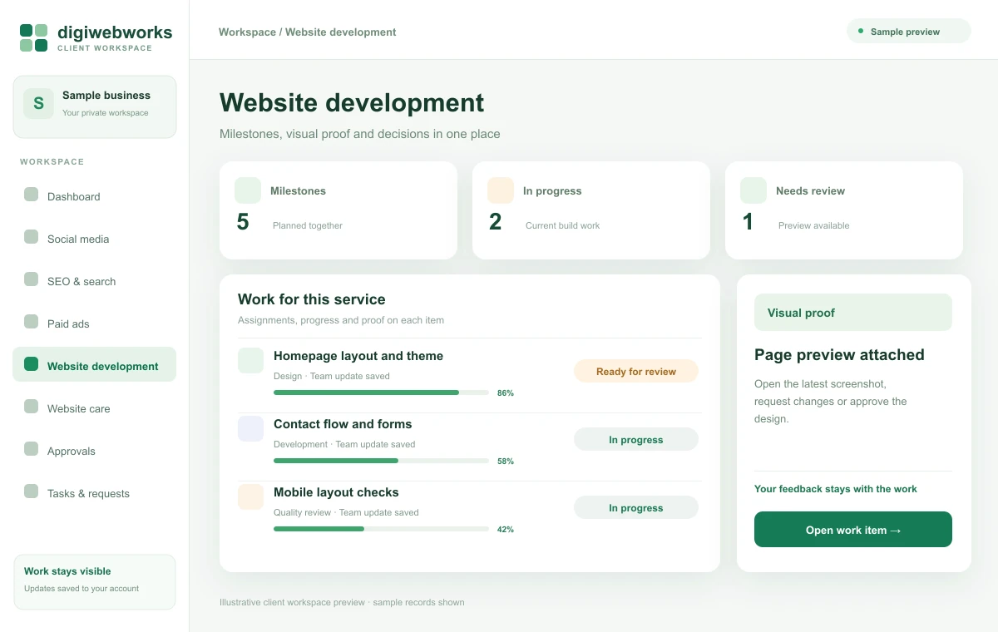Click In progress pill for Mobile layout checks
998x632 pixels.
pyautogui.click(x=636, y=508)
